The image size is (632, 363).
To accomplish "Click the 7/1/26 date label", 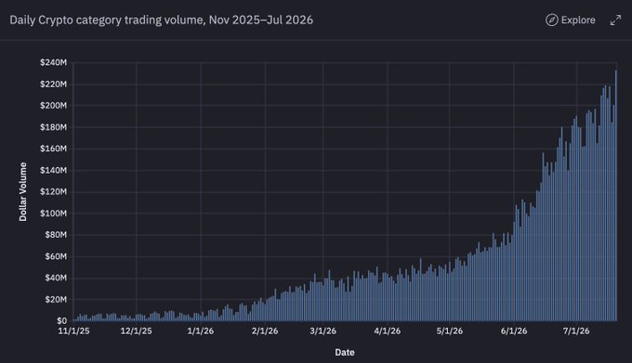I will click(x=576, y=331).
